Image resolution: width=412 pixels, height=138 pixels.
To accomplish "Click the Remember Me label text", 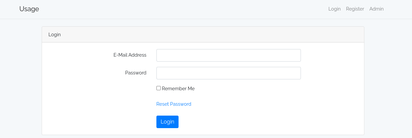I will click(x=178, y=89).
